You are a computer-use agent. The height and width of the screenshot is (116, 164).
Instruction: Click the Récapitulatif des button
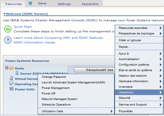pyautogui.click(x=94, y=70)
